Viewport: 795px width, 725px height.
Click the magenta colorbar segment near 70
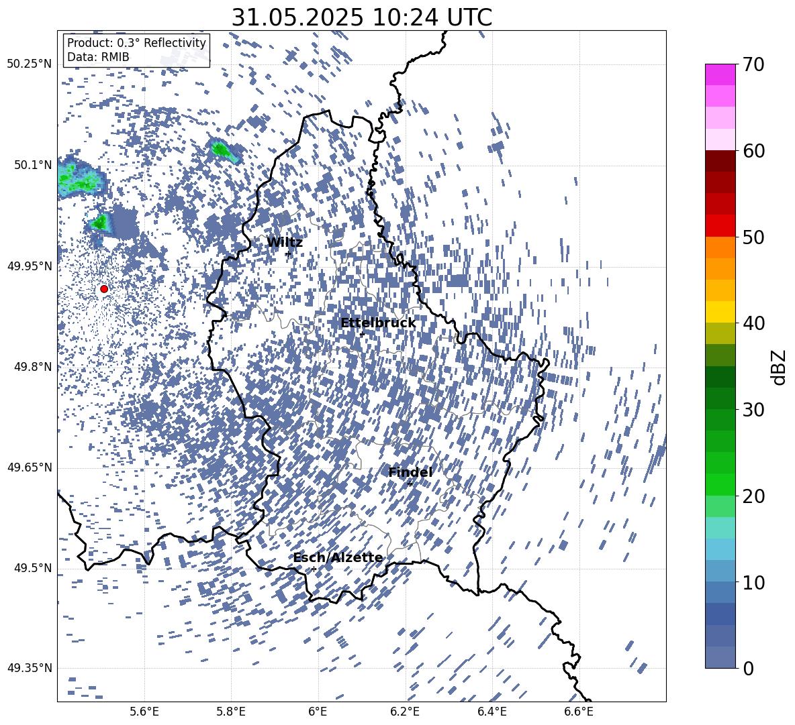(720, 74)
